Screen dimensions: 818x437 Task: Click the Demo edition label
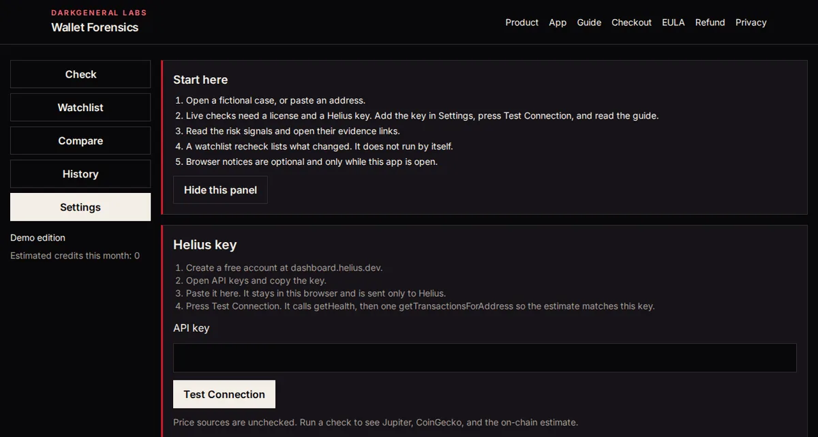[37, 238]
